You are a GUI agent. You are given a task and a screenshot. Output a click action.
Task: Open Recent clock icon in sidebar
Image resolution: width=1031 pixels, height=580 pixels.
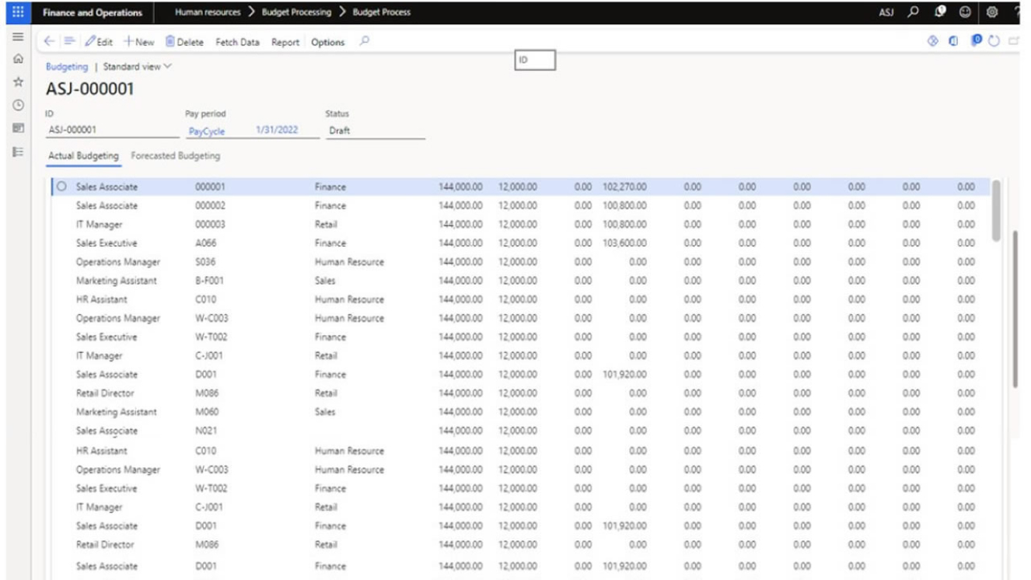[18, 105]
